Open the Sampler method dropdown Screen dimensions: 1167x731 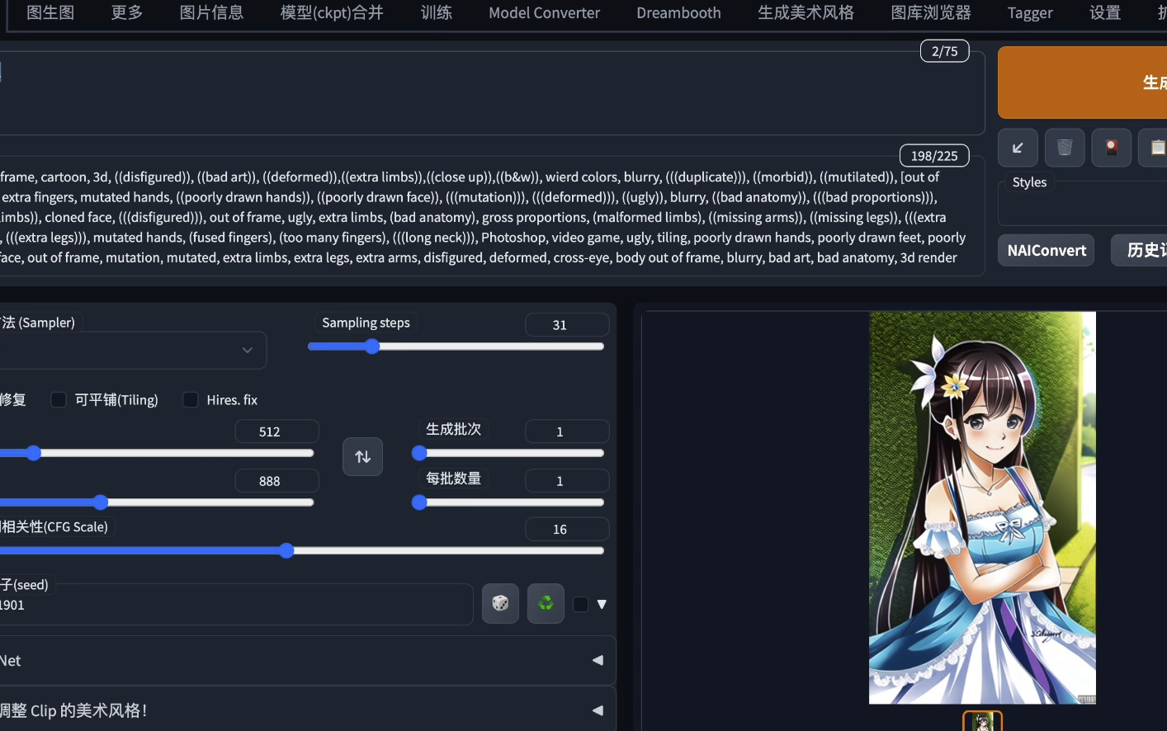(132, 350)
